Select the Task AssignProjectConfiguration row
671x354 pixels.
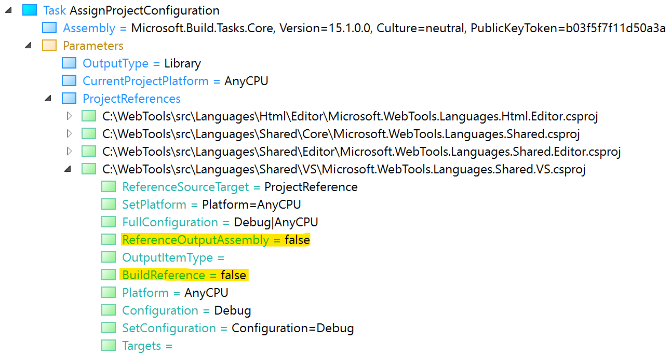(x=131, y=10)
